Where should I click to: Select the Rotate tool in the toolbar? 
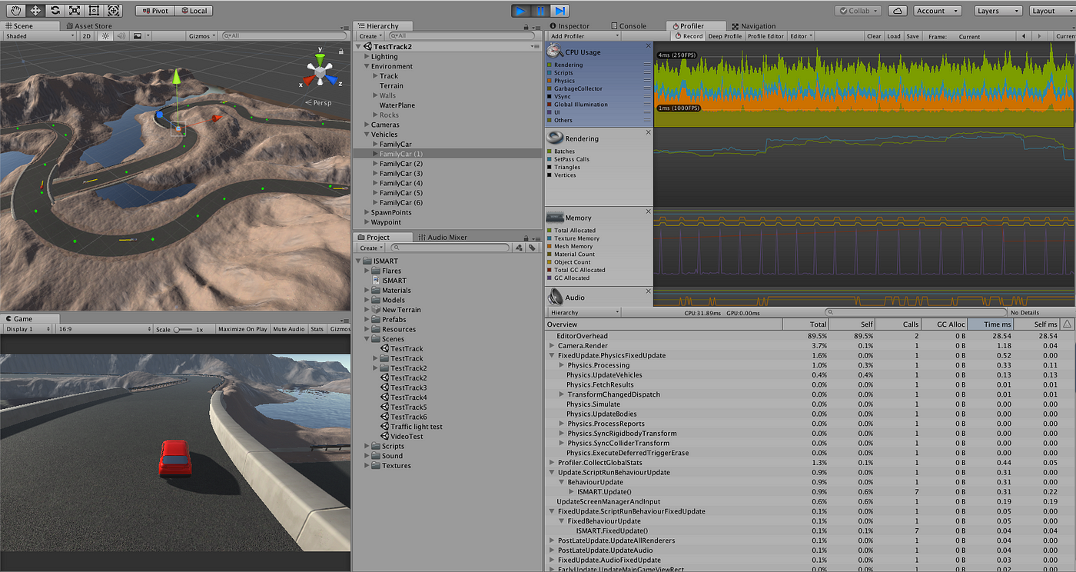(55, 11)
